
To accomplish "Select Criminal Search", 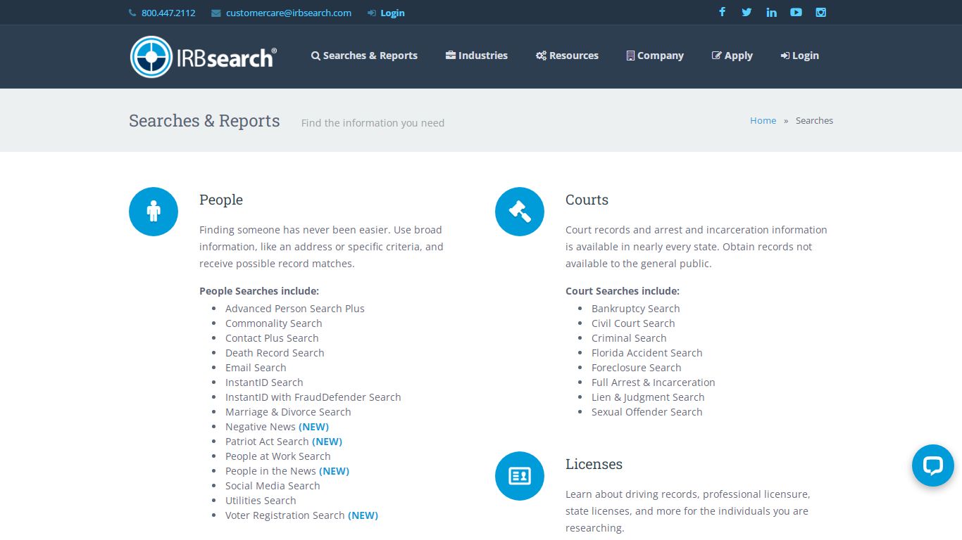I will pyautogui.click(x=629, y=338).
